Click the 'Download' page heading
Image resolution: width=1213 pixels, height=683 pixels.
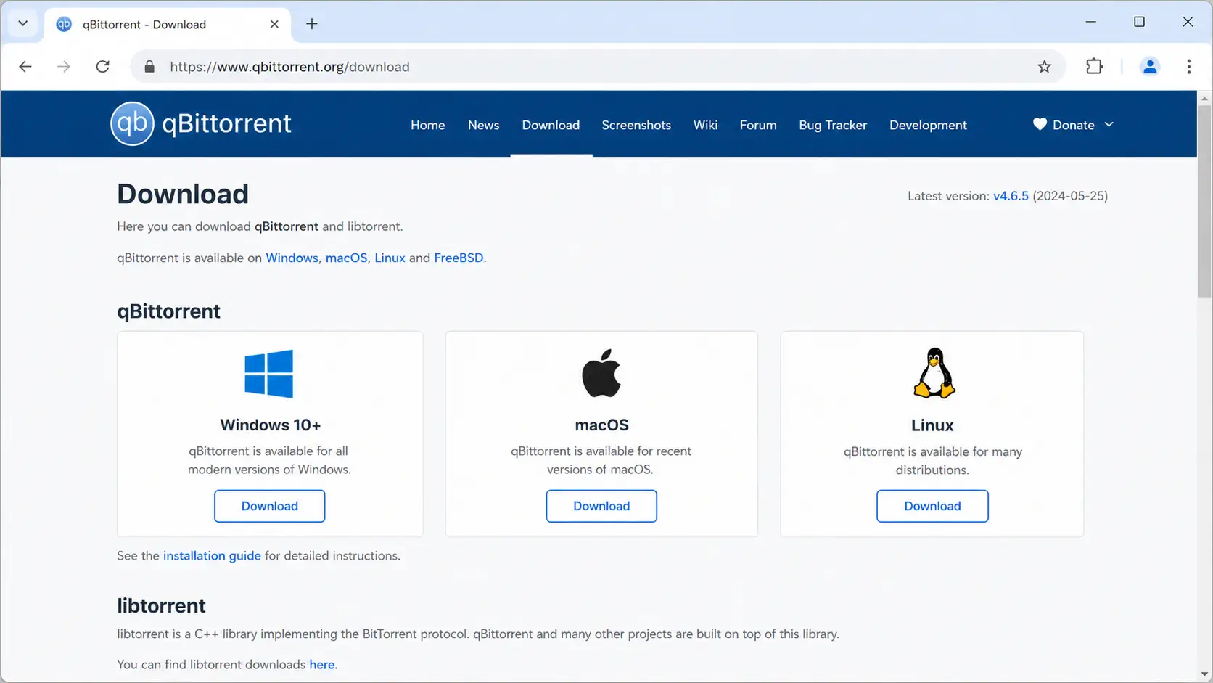(183, 194)
